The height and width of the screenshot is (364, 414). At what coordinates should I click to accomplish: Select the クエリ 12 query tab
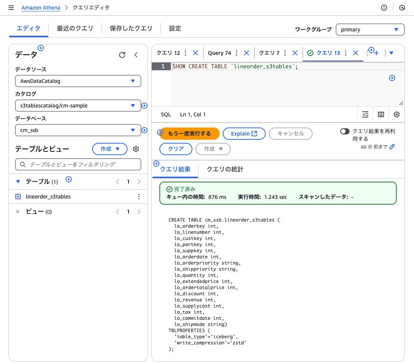[168, 53]
